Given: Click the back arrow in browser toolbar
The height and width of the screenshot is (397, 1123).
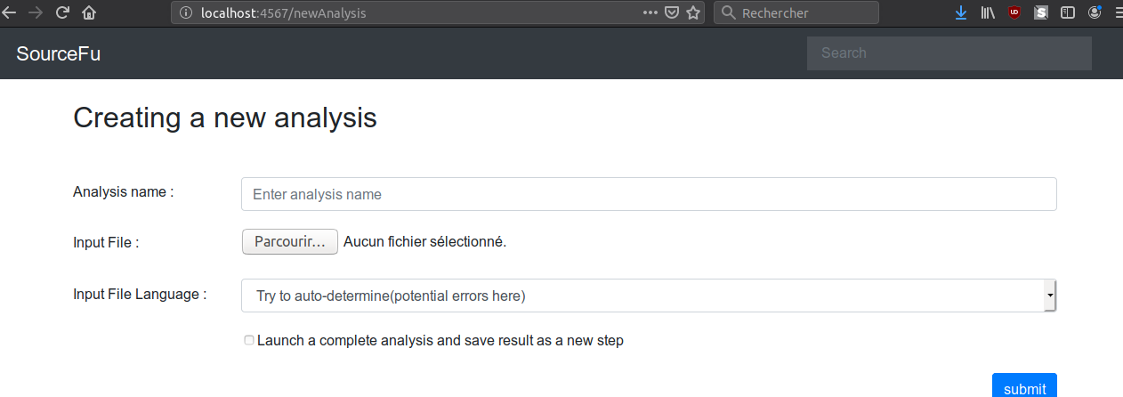Looking at the screenshot, I should point(10,13).
